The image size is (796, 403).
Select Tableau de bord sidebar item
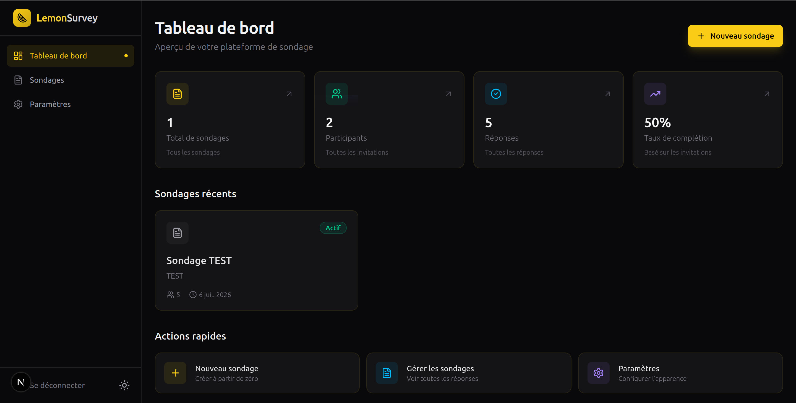click(71, 56)
